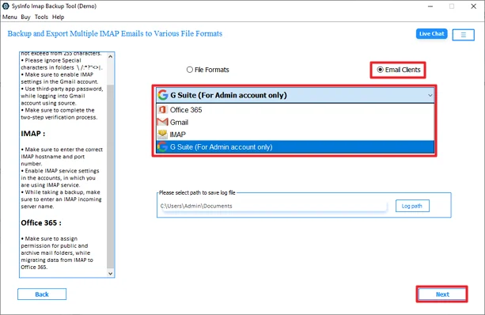Open the Menu menu
The height and width of the screenshot is (315, 485).
(x=9, y=17)
